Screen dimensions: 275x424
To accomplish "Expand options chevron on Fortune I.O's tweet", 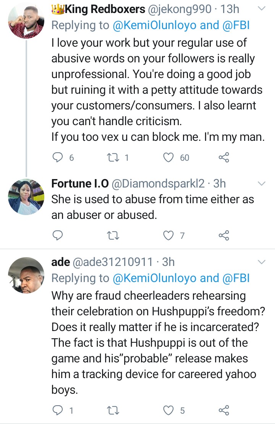I will [x=262, y=184].
